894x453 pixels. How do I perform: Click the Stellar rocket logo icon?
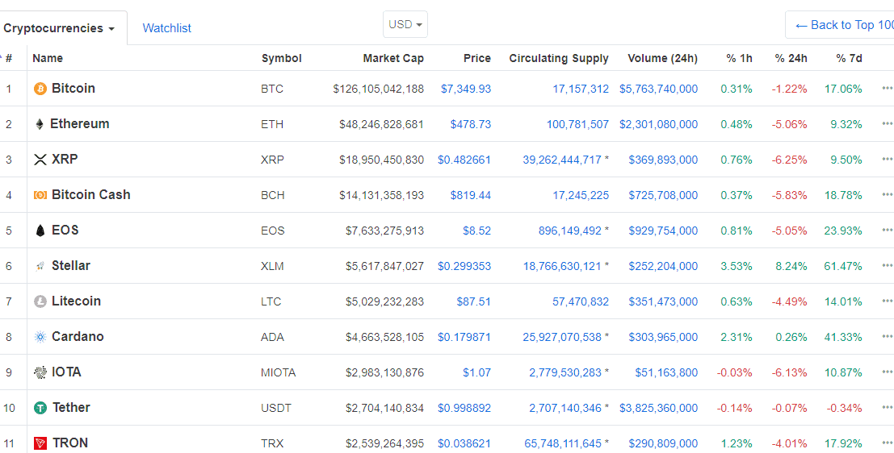[40, 266]
